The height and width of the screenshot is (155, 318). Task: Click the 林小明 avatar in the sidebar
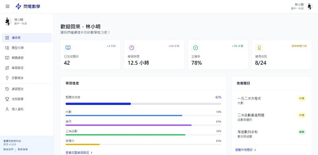[x=8, y=21]
